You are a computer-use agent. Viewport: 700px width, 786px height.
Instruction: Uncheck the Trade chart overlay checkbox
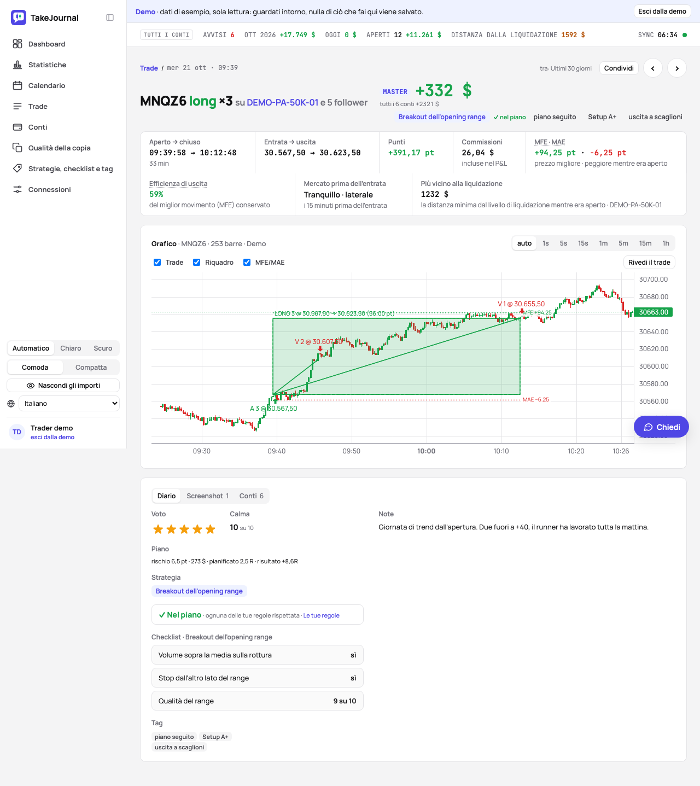[157, 263]
